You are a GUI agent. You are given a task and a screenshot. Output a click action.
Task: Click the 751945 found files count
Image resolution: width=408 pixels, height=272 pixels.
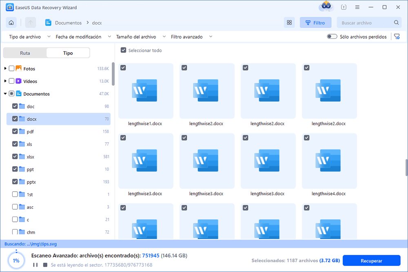point(151,256)
